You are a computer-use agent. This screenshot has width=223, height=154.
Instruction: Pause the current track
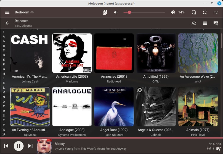[x=19, y=146]
